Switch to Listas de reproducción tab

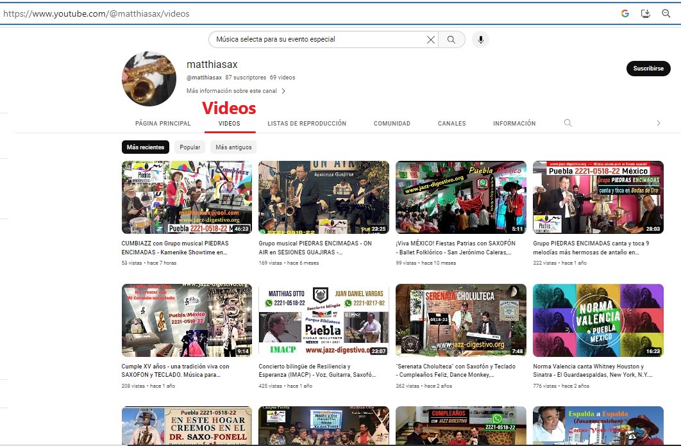click(307, 124)
